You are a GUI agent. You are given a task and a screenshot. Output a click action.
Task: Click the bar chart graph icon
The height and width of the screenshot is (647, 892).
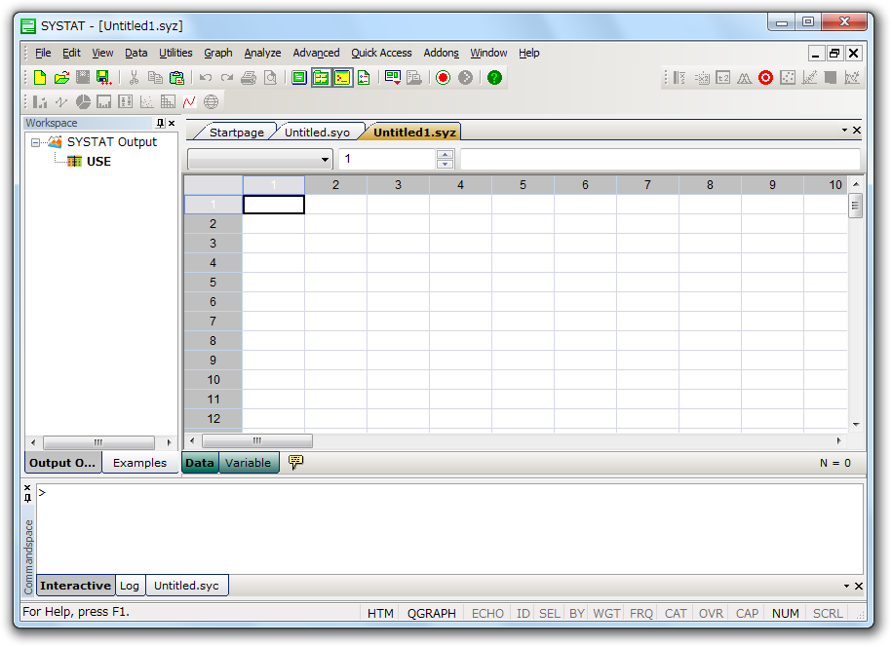tap(40, 101)
